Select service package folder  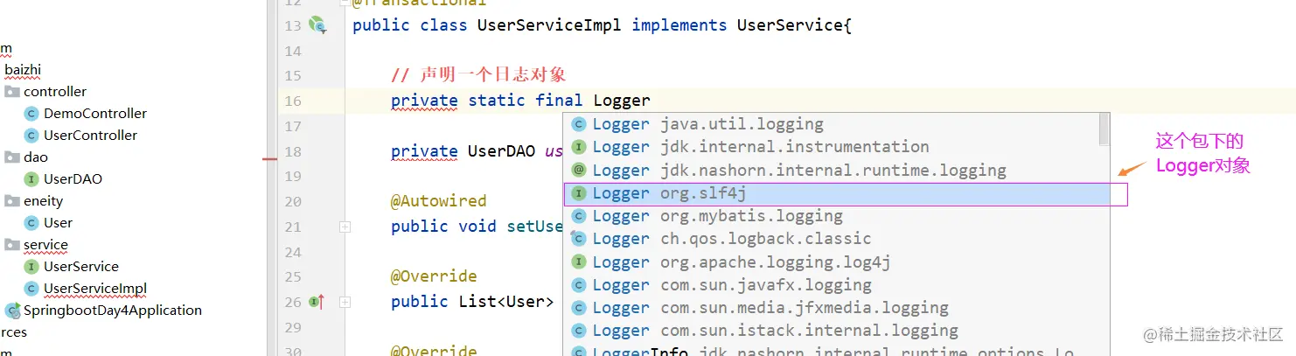(x=45, y=245)
